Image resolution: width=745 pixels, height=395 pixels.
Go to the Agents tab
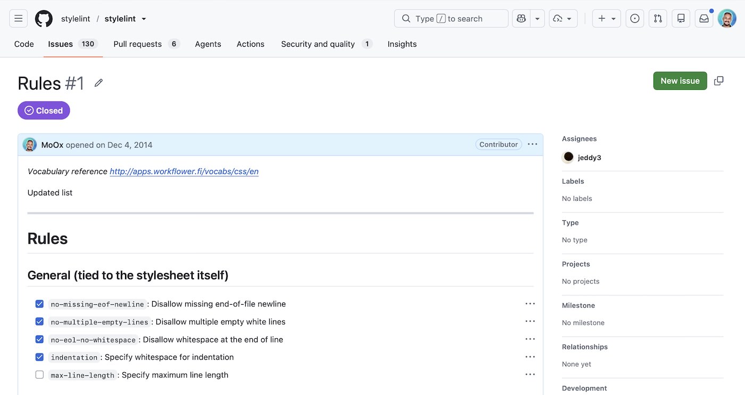click(208, 44)
